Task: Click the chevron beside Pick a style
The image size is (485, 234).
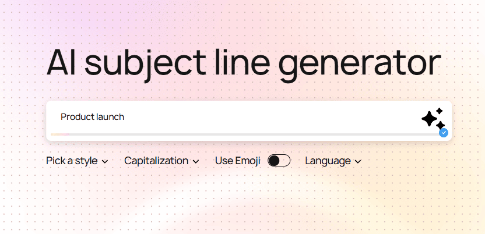Action: click(x=105, y=161)
